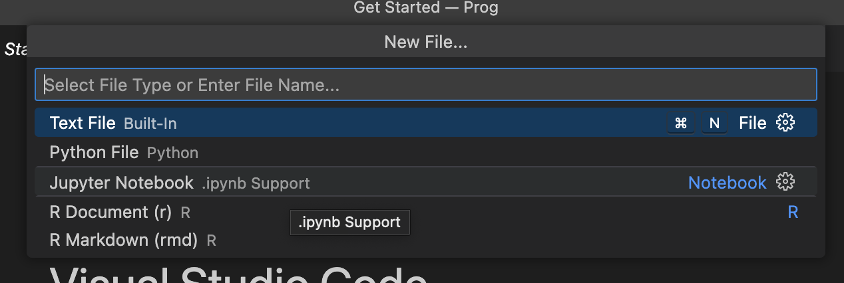The width and height of the screenshot is (844, 283).
Task: Click .ipynb Support text in Jupyter row
Action: [x=256, y=183]
